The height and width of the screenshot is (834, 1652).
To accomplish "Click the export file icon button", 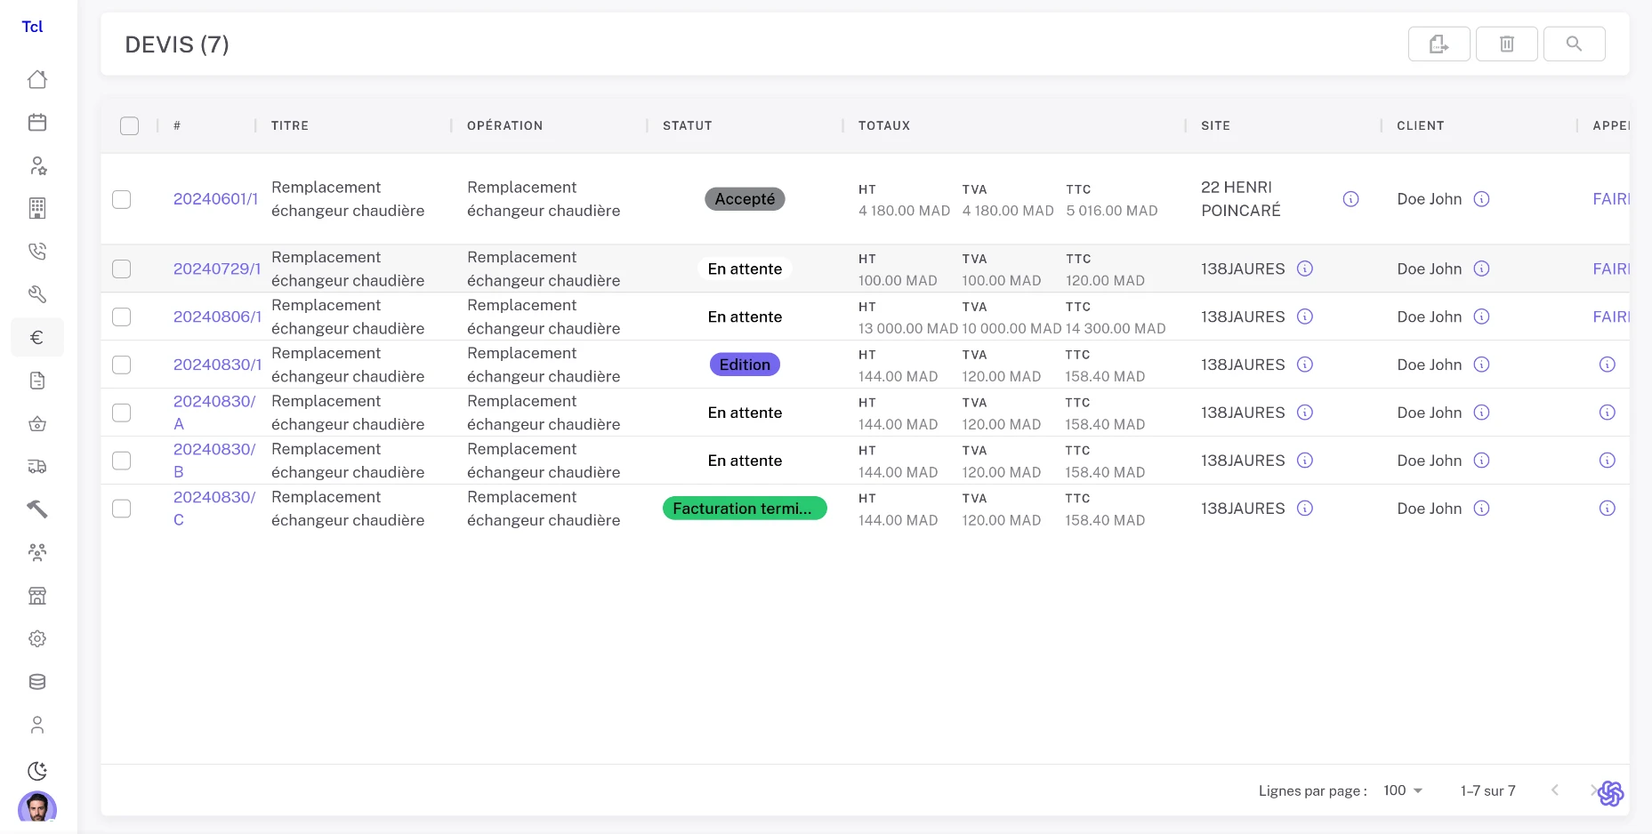I will tap(1438, 44).
